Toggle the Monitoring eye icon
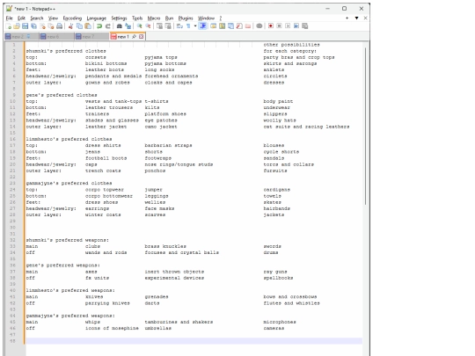Screen dimensions: 475x356 point(259,26)
